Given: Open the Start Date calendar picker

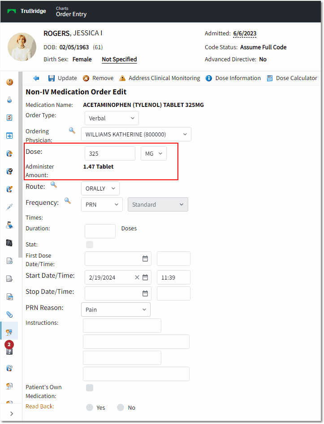Looking at the screenshot, I should tap(145, 277).
